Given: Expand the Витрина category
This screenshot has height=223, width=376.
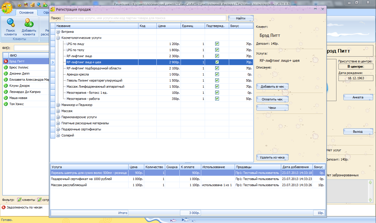Looking at the screenshot, I should (58, 32).
